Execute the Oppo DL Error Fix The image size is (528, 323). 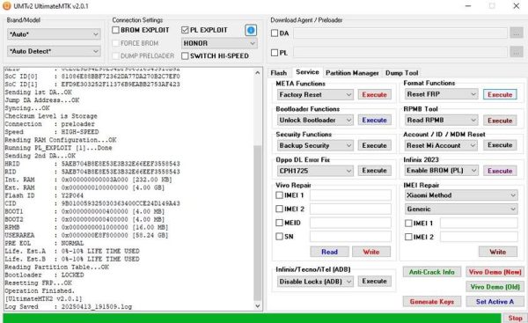[x=375, y=171]
